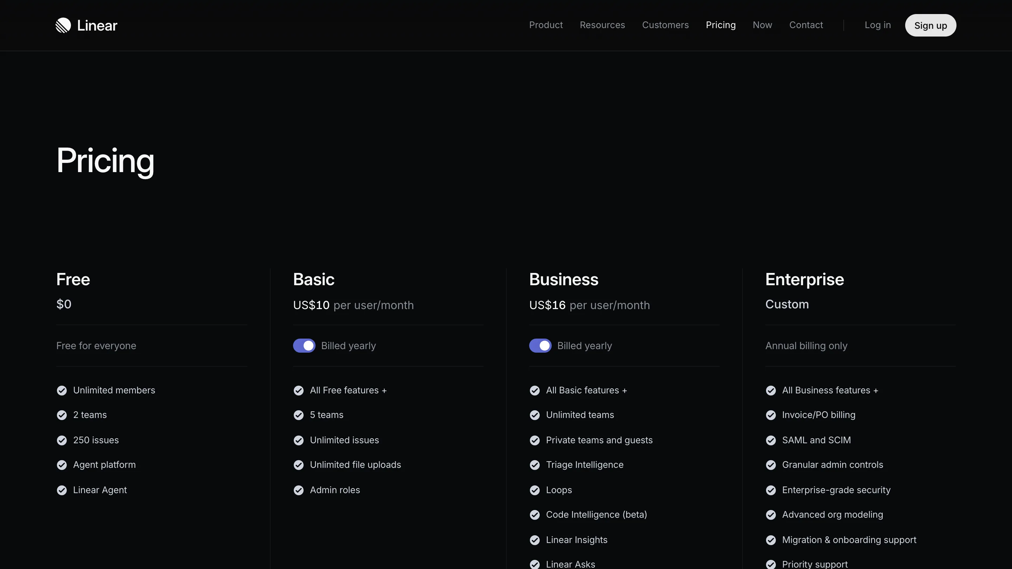Viewport: 1012px width, 569px height.
Task: Click checkmark icon beside 5 teams
Action: (299, 415)
